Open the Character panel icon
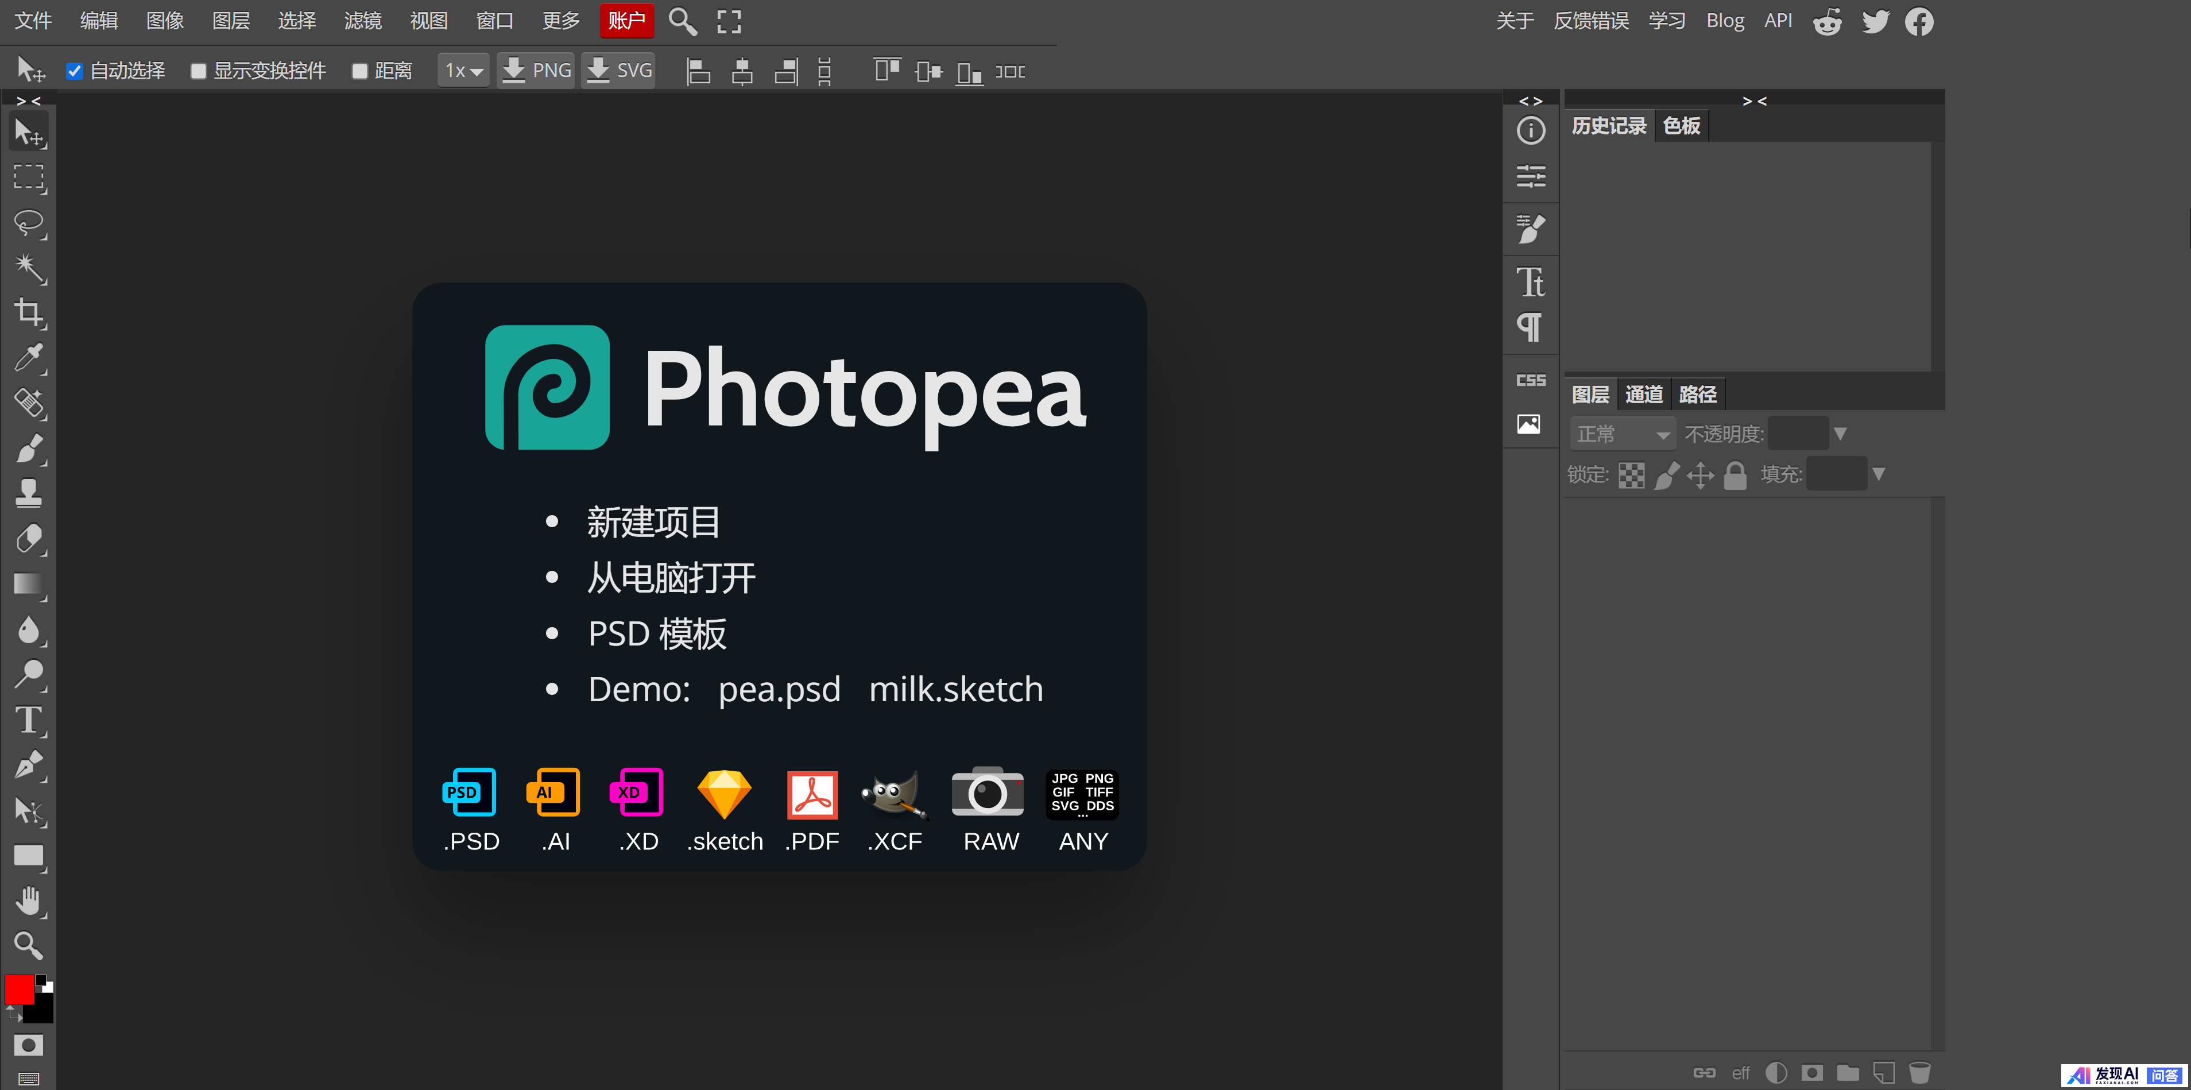The height and width of the screenshot is (1090, 2191). (x=1530, y=283)
